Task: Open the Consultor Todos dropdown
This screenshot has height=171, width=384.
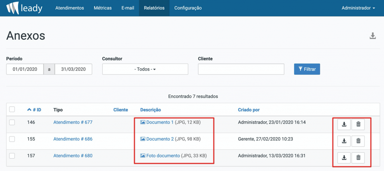Action: [x=145, y=69]
